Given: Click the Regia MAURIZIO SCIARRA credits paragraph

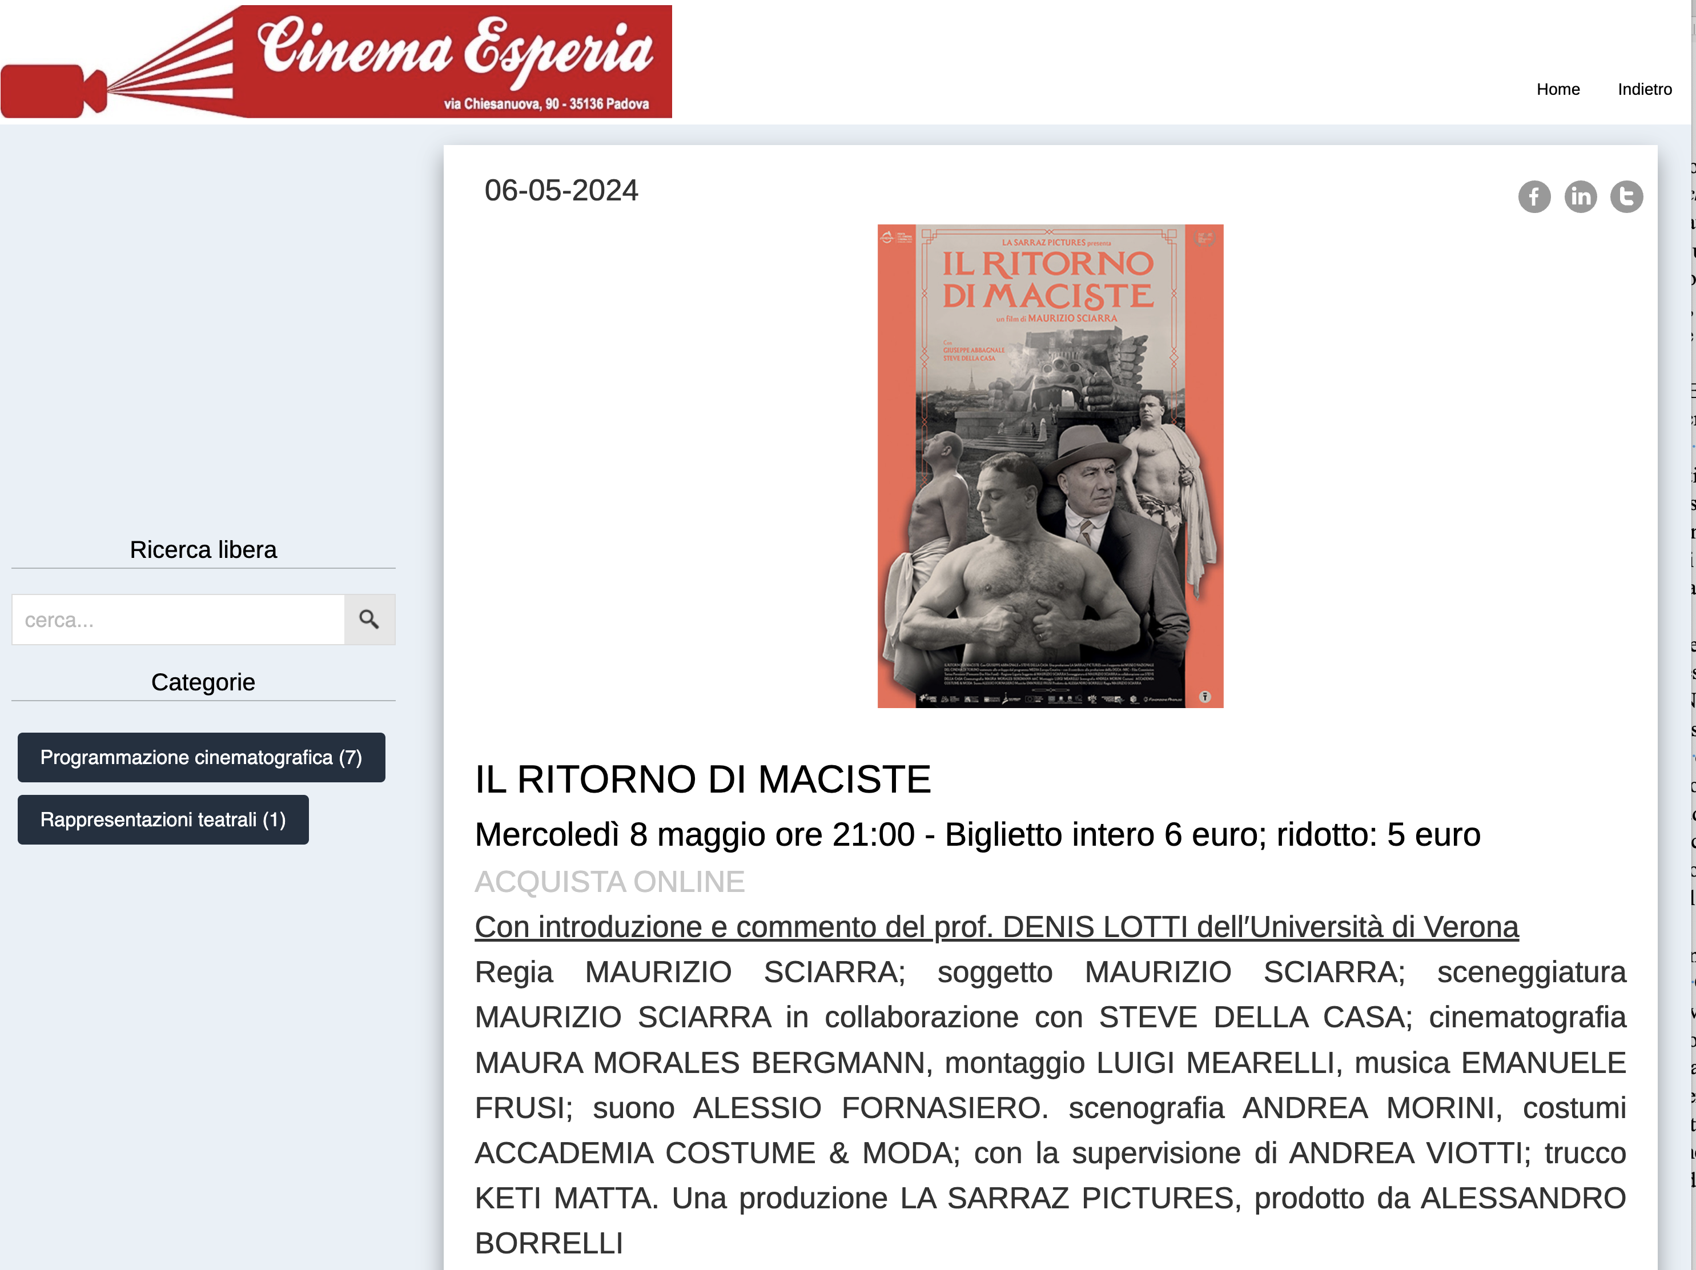Looking at the screenshot, I should click(1050, 1107).
